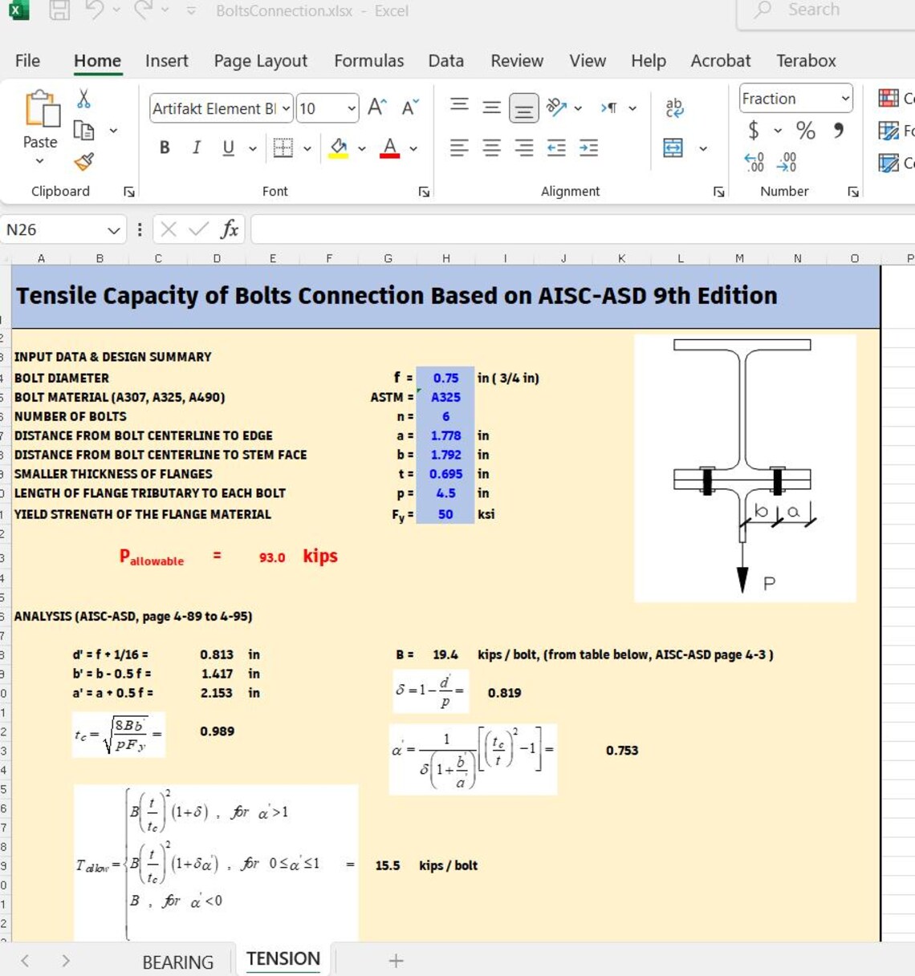Increase font size with the larger A
The height and width of the screenshot is (976, 915).
(377, 107)
